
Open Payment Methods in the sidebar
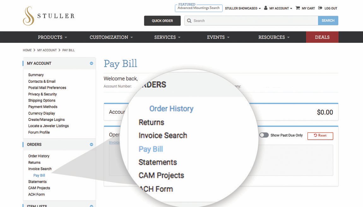point(43,107)
